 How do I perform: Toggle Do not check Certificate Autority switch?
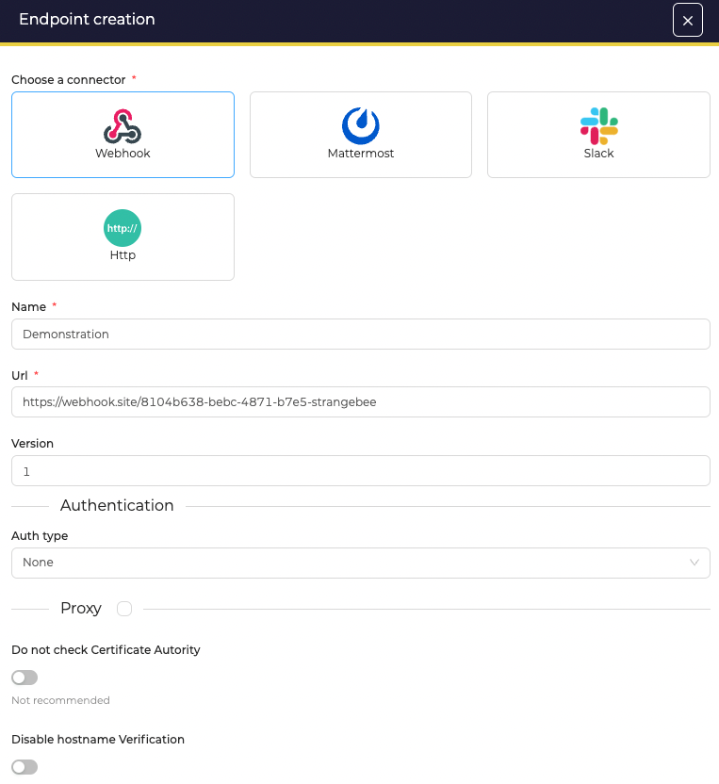click(x=25, y=678)
